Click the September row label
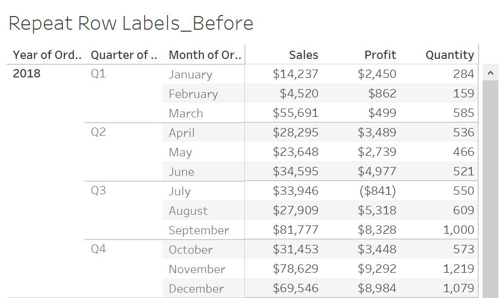Screen dimensions: 504x298 coord(199,230)
